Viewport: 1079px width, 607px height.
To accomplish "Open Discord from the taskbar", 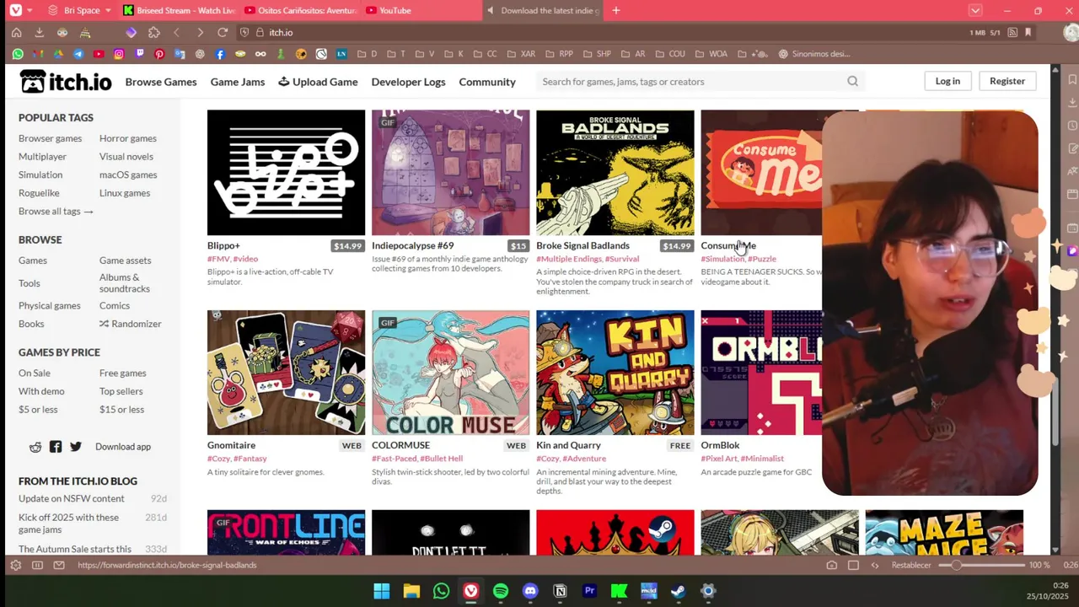I will [x=530, y=591].
